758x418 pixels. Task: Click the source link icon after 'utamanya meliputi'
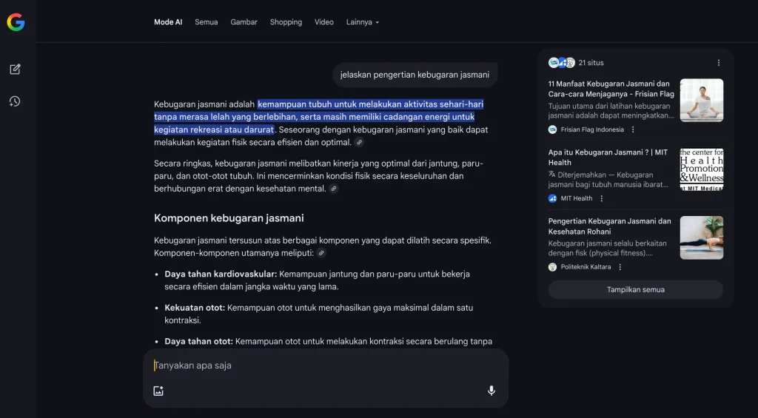(321, 253)
